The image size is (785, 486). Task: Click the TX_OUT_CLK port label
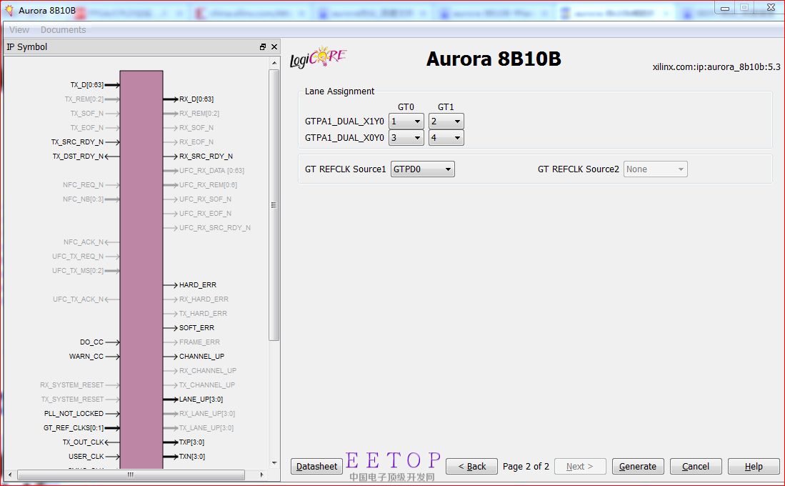pyautogui.click(x=83, y=442)
